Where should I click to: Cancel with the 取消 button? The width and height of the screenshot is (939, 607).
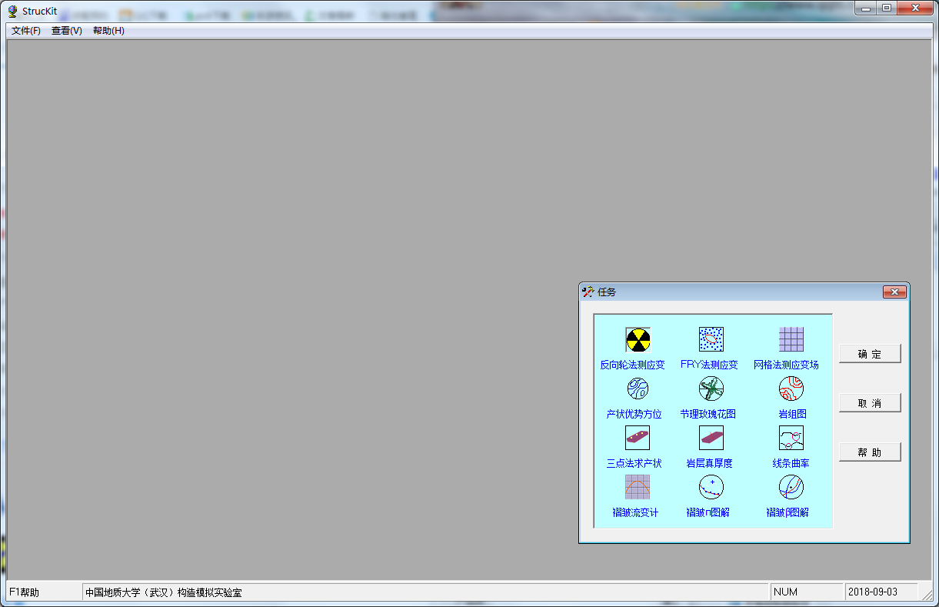tap(870, 403)
